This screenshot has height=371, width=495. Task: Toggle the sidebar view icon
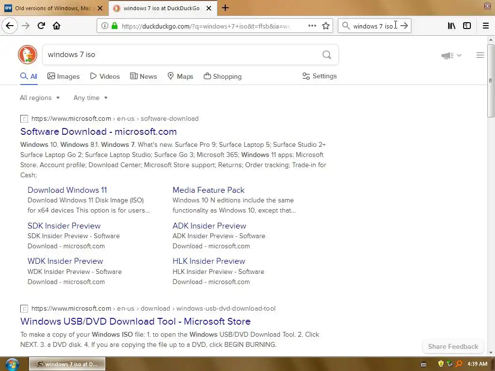click(467, 26)
